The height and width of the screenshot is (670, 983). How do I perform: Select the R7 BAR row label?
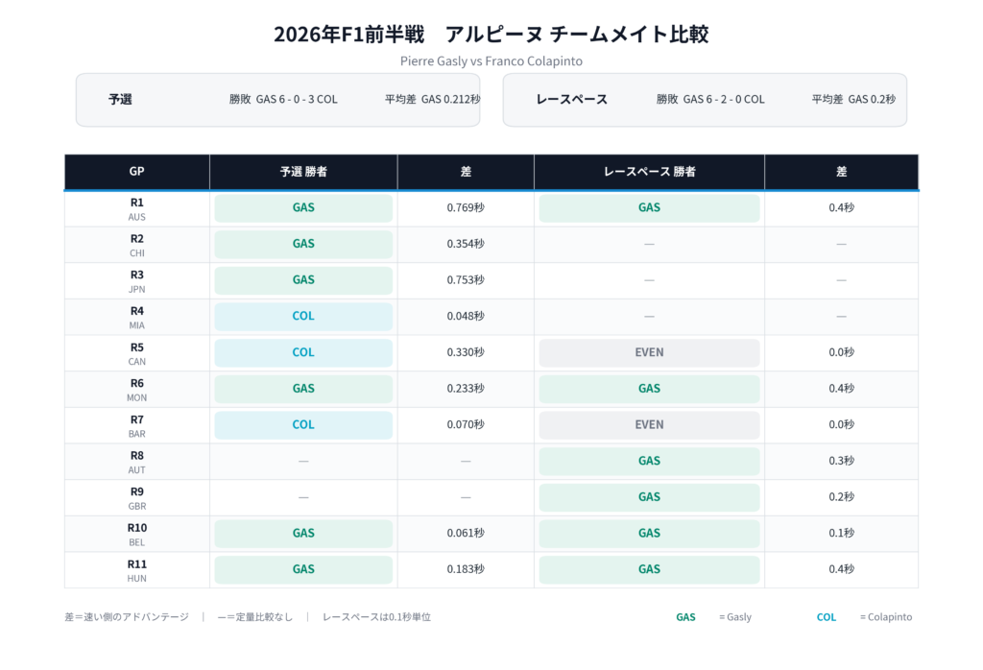coord(136,426)
